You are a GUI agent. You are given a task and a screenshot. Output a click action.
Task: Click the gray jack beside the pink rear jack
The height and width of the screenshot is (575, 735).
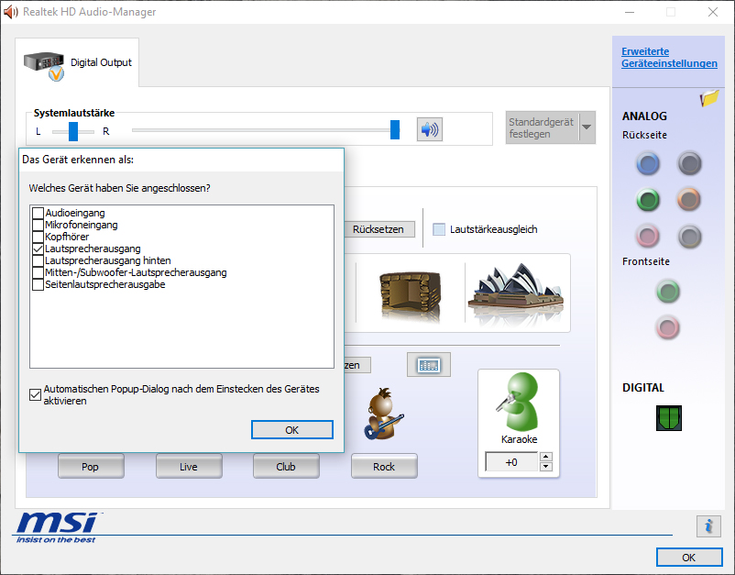click(x=689, y=237)
